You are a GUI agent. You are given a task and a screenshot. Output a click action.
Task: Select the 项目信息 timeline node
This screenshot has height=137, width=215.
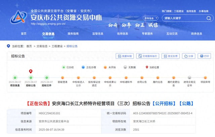tap(15, 78)
